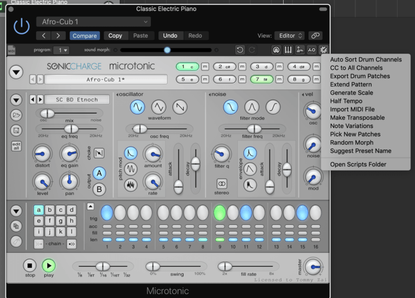Viewport: 415px width, 298px height.
Task: Open drum patch menu triangle
Action: [16, 100]
